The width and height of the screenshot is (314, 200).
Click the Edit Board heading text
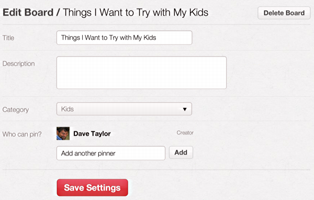[28, 13]
